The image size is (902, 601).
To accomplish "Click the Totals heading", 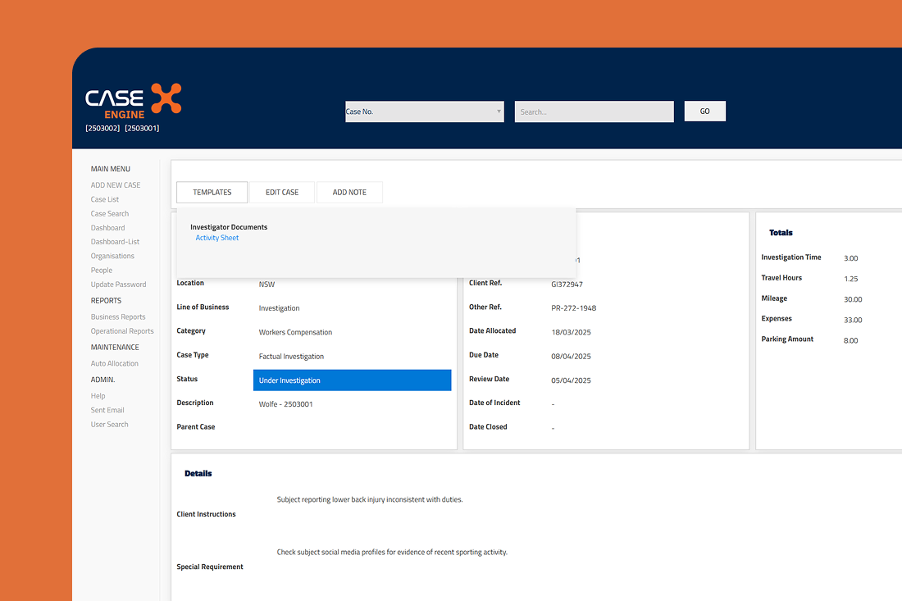I will click(x=781, y=232).
